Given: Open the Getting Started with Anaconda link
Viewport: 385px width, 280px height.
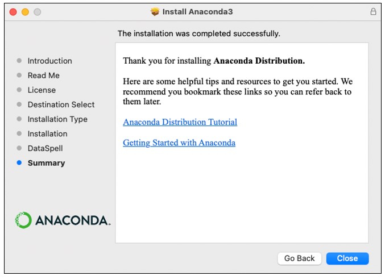Looking at the screenshot, I should point(179,143).
